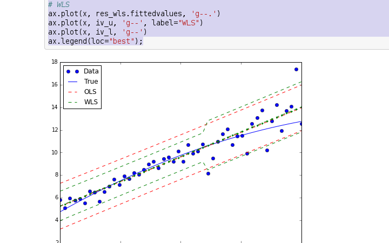Click the 'True' legend entry
This screenshot has width=389, height=243.
click(x=91, y=82)
